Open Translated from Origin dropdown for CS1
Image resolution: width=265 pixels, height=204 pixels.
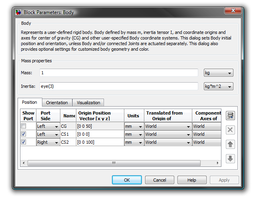[x=168, y=134]
